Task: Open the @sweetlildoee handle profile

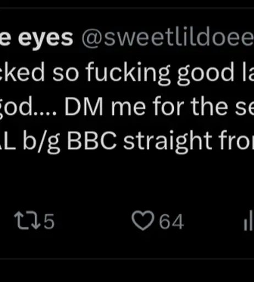Action: [168, 38]
